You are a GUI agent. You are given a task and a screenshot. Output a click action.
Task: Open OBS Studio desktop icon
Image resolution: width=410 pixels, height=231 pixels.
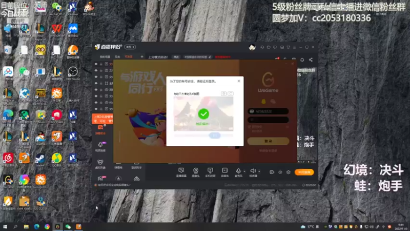[x=73, y=73]
